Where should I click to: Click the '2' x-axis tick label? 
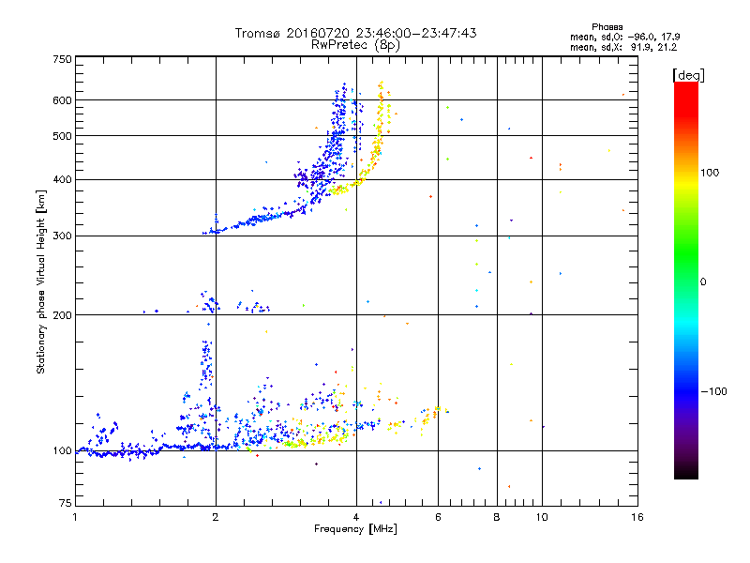point(216,517)
